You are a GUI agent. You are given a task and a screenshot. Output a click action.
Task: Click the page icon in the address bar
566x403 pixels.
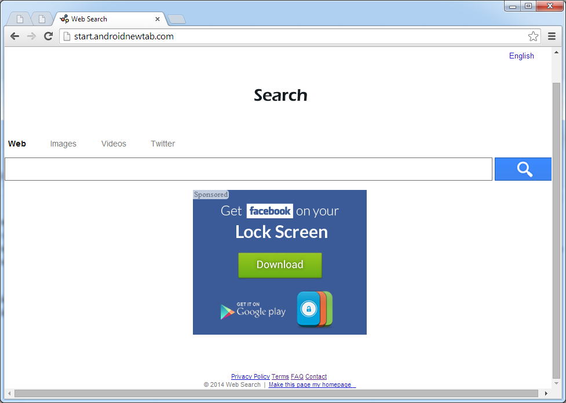(x=67, y=36)
